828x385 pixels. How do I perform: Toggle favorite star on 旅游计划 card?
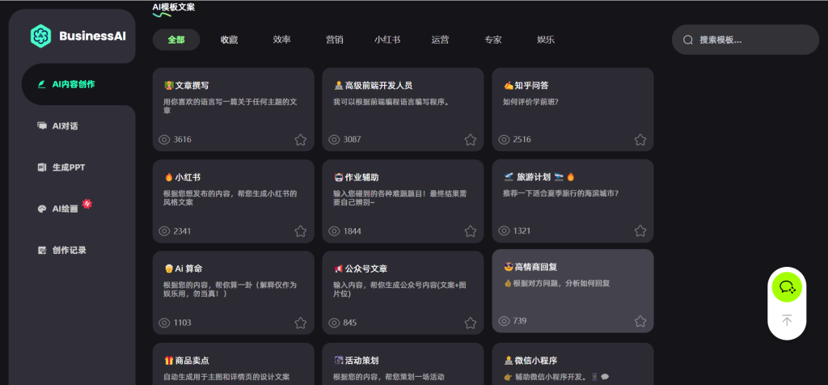(640, 231)
